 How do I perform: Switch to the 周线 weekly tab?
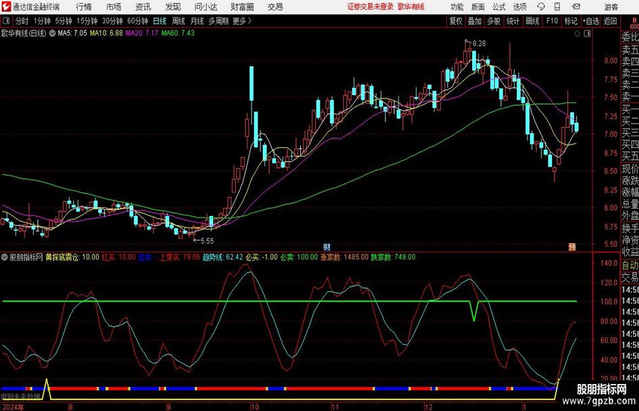pyautogui.click(x=178, y=21)
